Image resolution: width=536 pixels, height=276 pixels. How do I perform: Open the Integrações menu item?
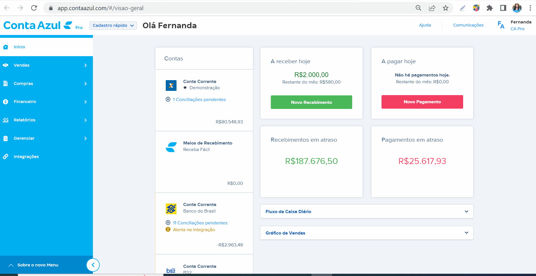point(46,157)
